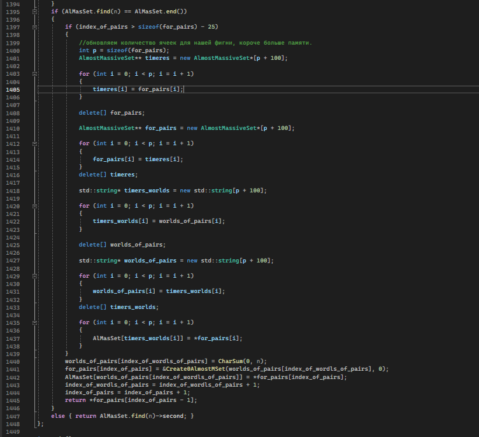Click 'AlMasSet[timers_worlds[i]] = *for_pairs[i];' line
The image size is (479, 437).
coord(168,338)
